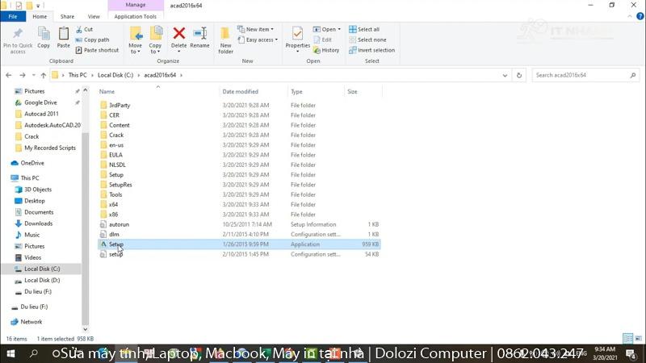Sort by the Size column header

pyautogui.click(x=352, y=91)
